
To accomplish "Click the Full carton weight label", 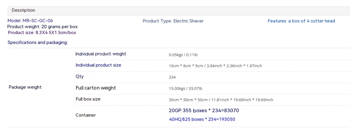I will click(x=96, y=88).
